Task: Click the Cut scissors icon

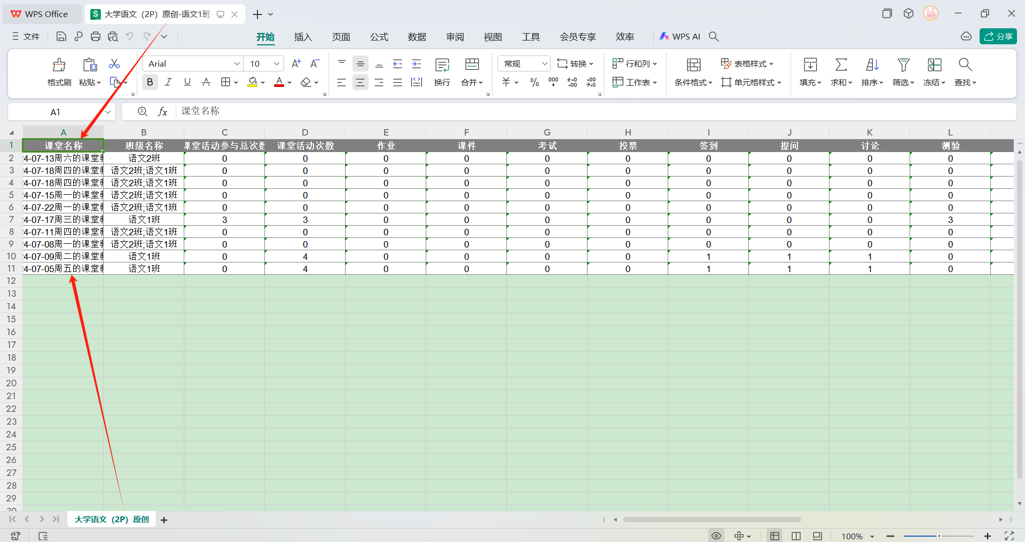Action: click(x=114, y=64)
